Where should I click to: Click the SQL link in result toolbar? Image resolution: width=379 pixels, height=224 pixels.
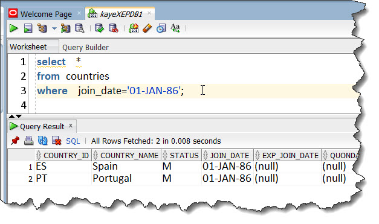pyautogui.click(x=73, y=141)
